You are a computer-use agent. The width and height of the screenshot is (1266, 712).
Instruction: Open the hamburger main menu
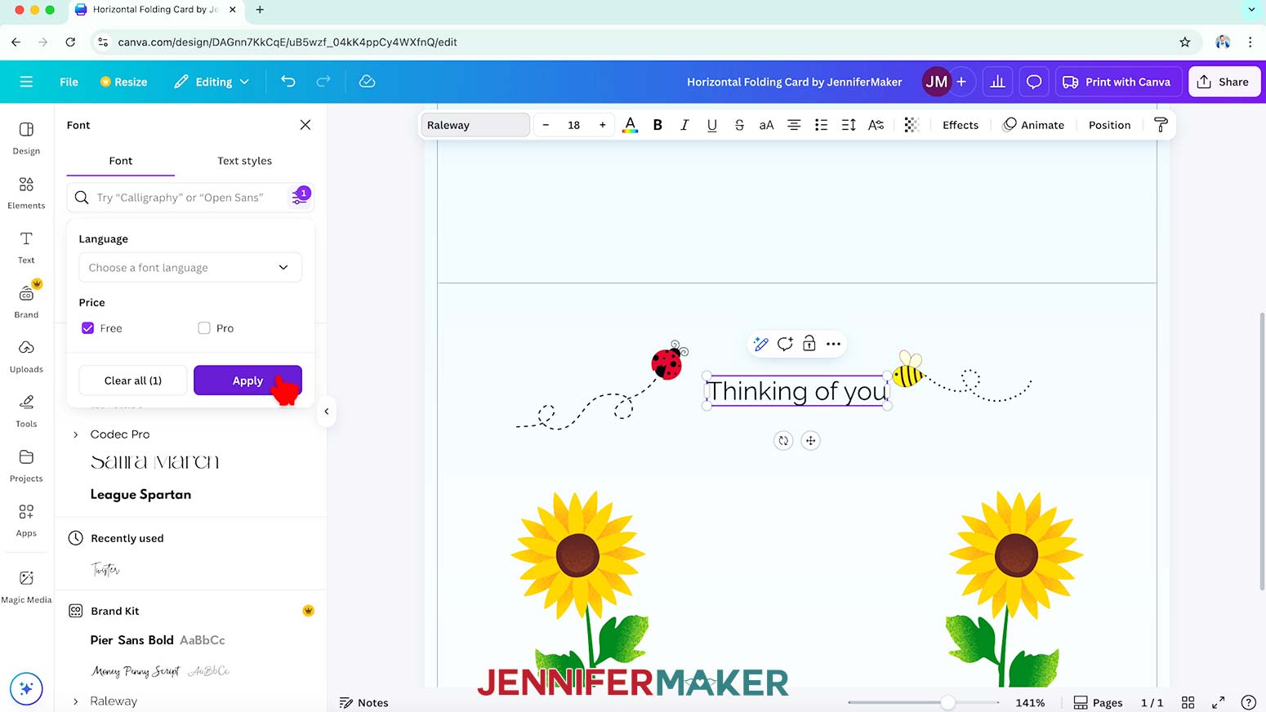(x=26, y=82)
